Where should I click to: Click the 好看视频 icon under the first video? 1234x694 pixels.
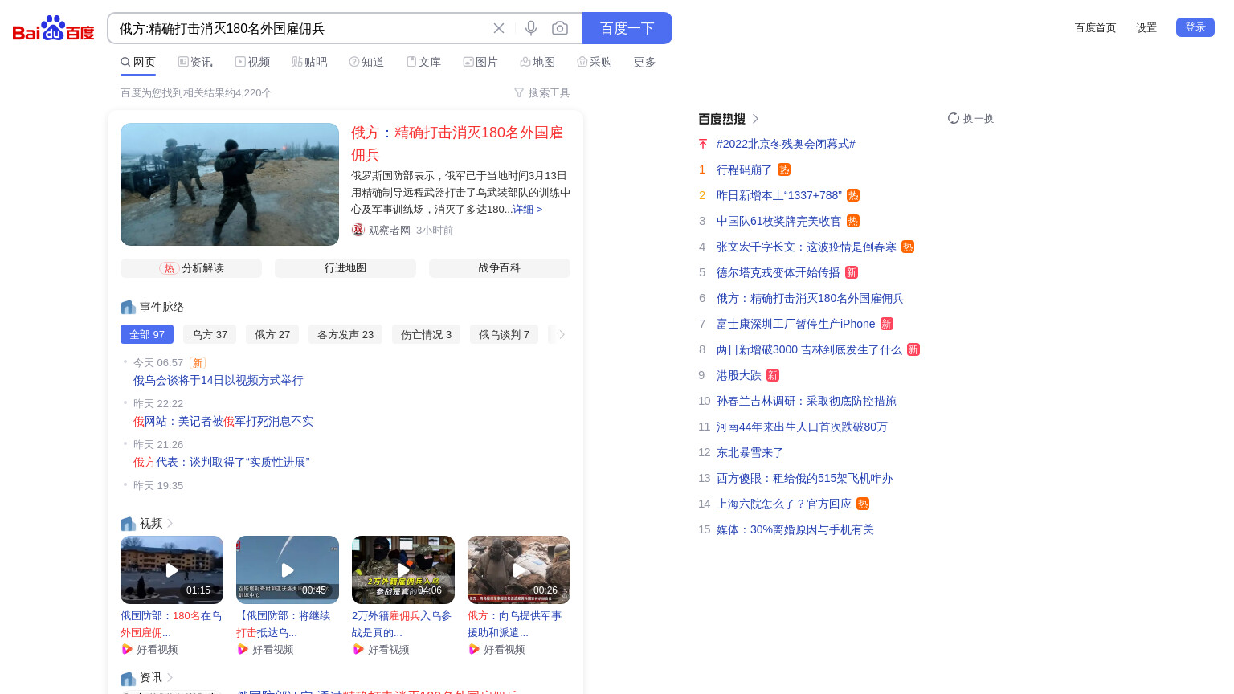[x=127, y=649]
